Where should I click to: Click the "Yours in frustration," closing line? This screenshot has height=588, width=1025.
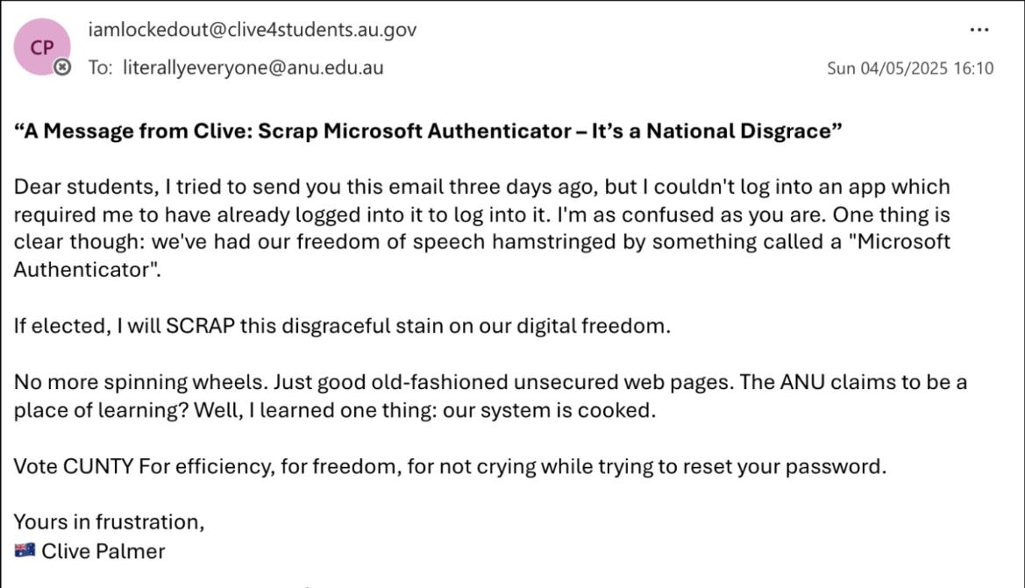[x=109, y=522]
